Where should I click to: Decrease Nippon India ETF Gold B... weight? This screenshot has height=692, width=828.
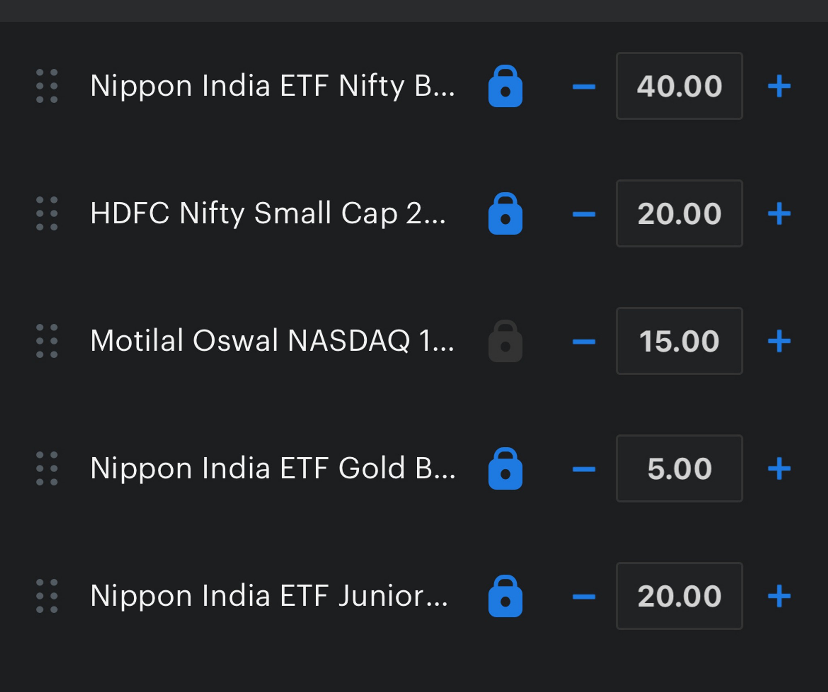[x=584, y=469]
